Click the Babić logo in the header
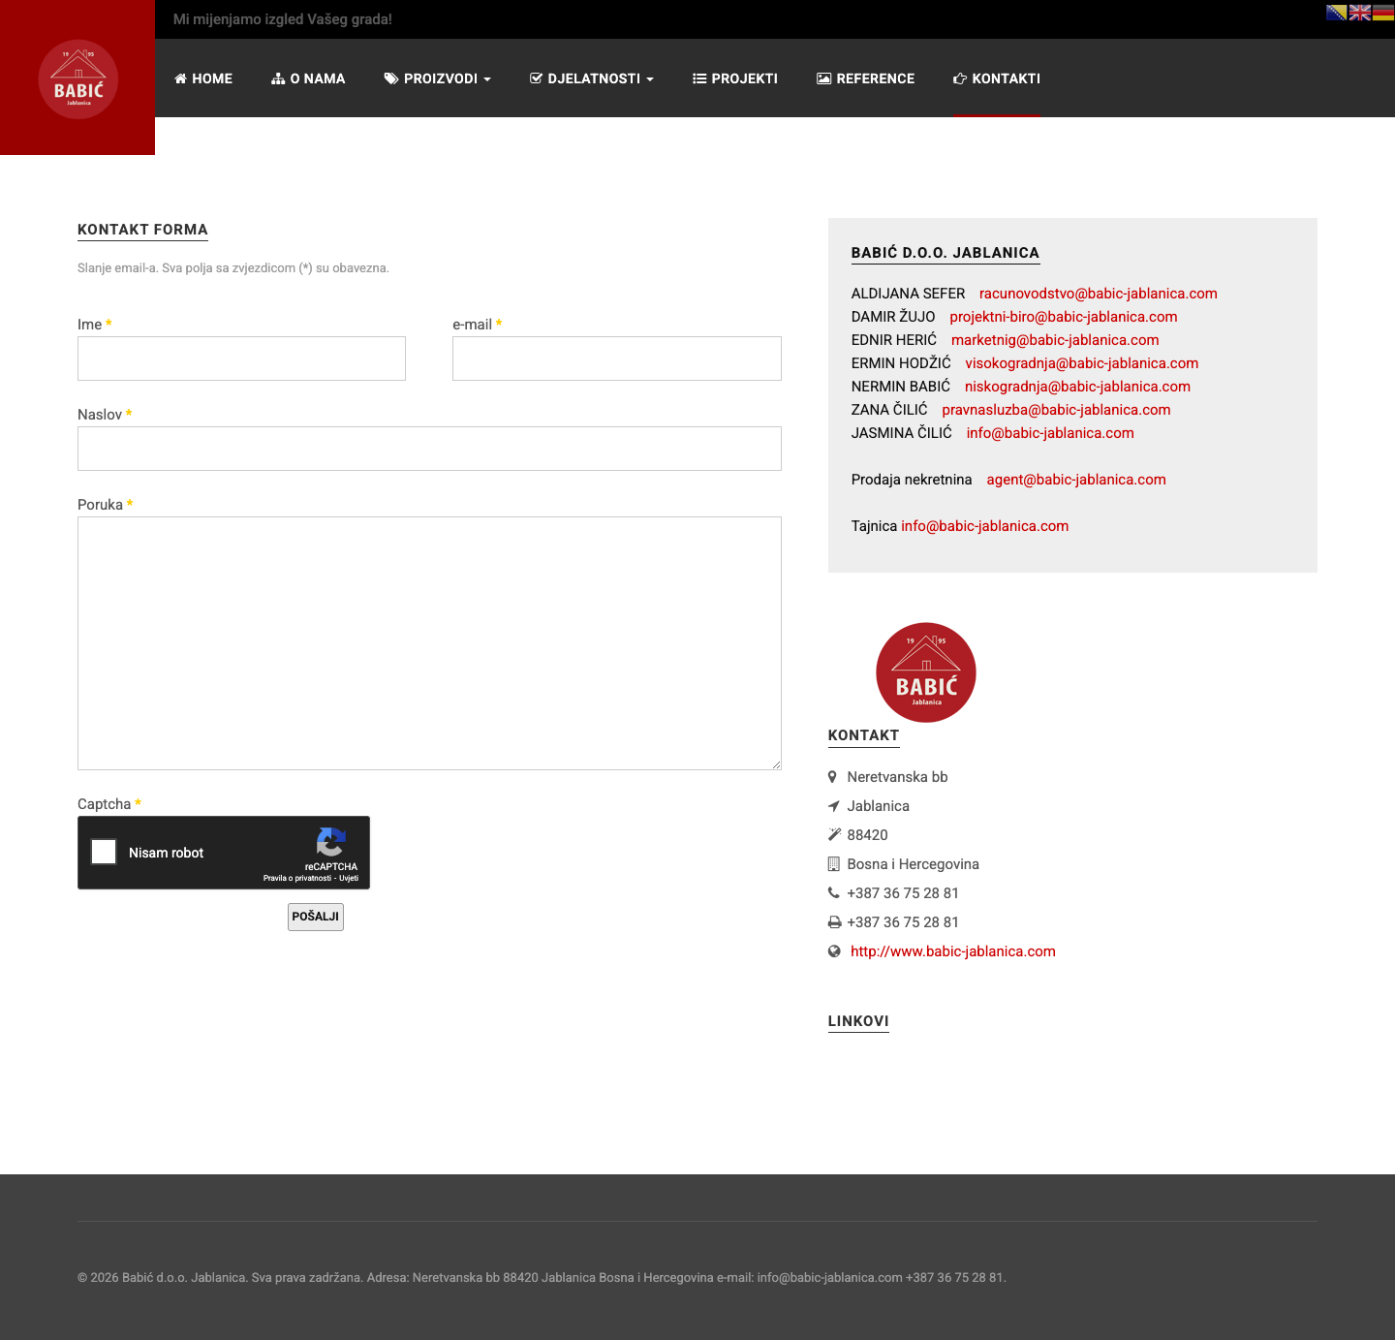This screenshot has height=1340, width=1395. coord(78,79)
